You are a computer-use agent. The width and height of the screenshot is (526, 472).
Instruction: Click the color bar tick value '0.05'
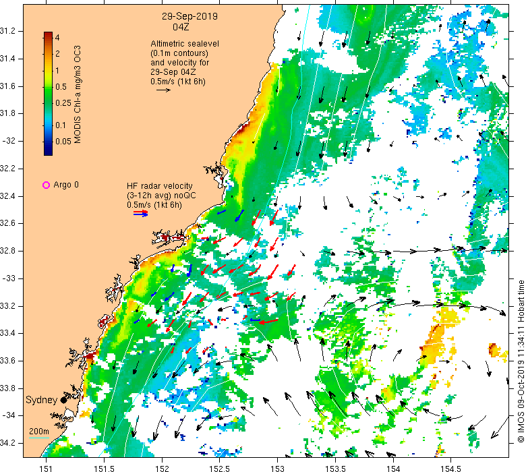pyautogui.click(x=63, y=141)
